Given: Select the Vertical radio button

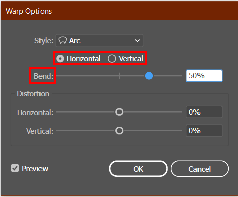Looking at the screenshot, I should 112,59.
